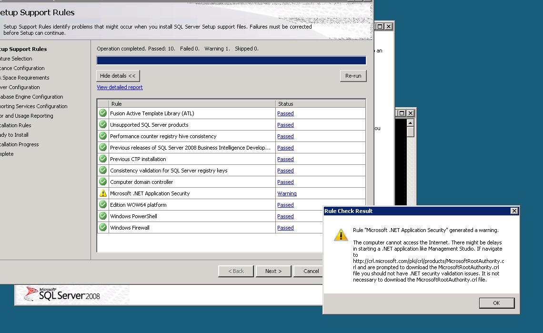The image size is (543, 333).
Task: Click the SQL Server 2008 logo
Action: coord(63,294)
